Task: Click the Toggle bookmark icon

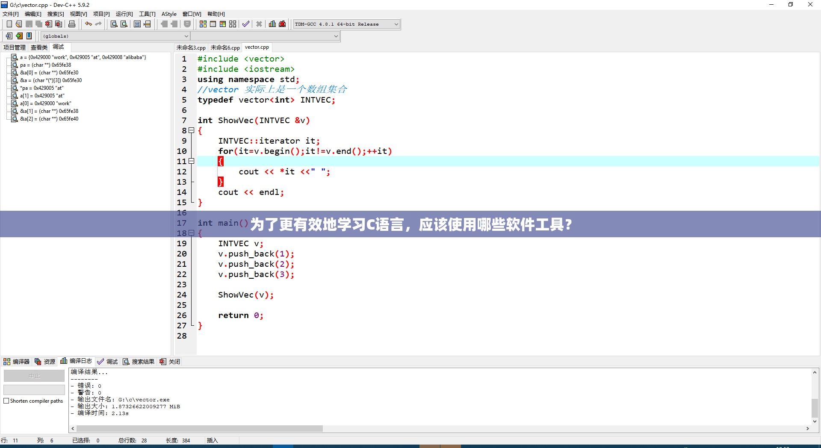Action: click(x=29, y=36)
